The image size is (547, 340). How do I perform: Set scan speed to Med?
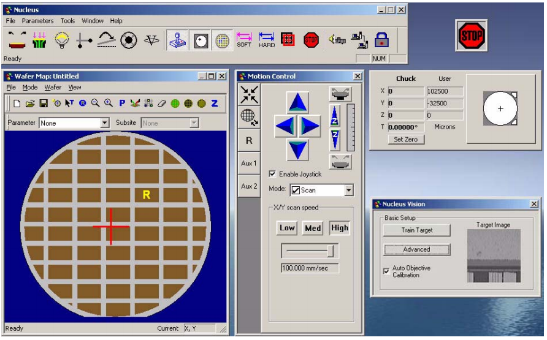click(313, 228)
